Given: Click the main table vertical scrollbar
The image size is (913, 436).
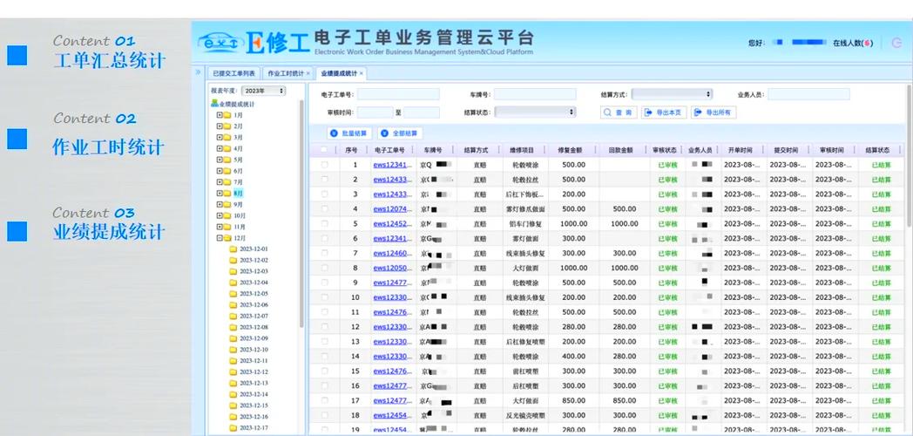Looking at the screenshot, I should pyautogui.click(x=909, y=154).
